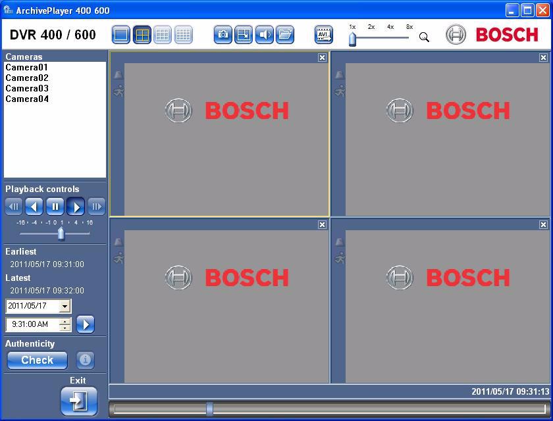
Task: Open an archive with the folder icon
Action: 285,35
